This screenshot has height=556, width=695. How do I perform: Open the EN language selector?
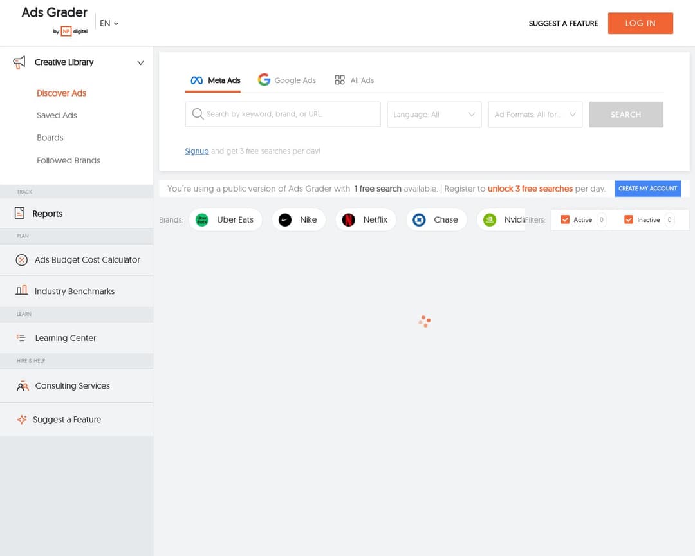point(109,23)
